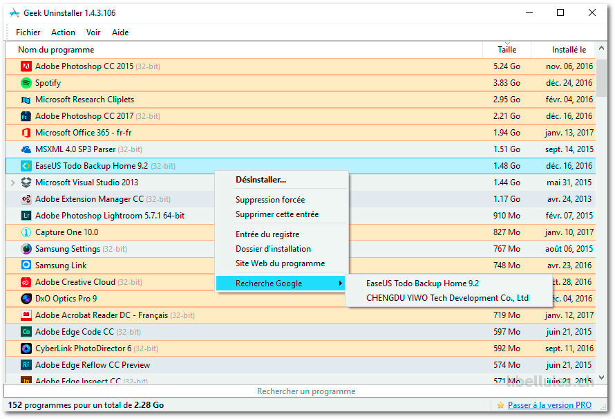Select the DxO Optics Pro 9 entry
615x419 pixels.
301,299
